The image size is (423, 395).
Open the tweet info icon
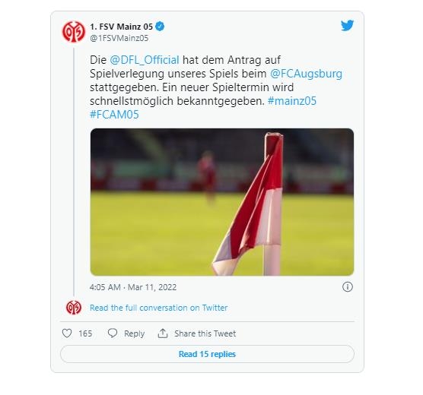(348, 286)
